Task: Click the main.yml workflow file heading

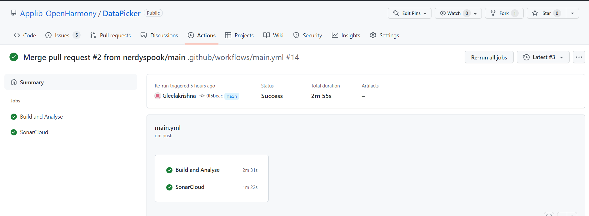Action: point(168,128)
